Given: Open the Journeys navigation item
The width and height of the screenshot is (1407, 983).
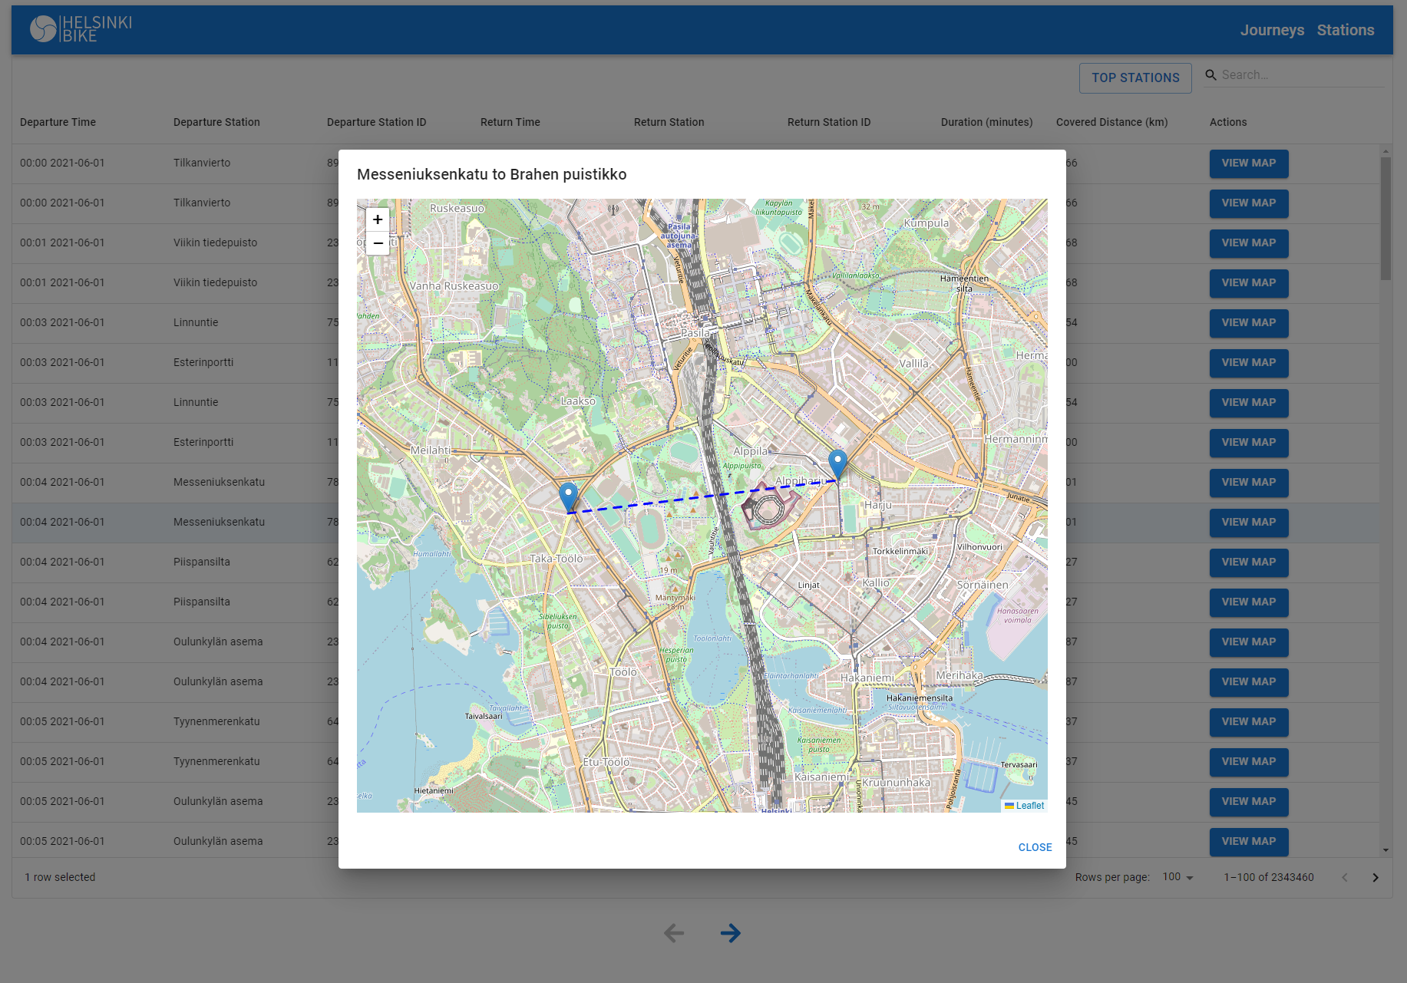Looking at the screenshot, I should tap(1272, 30).
